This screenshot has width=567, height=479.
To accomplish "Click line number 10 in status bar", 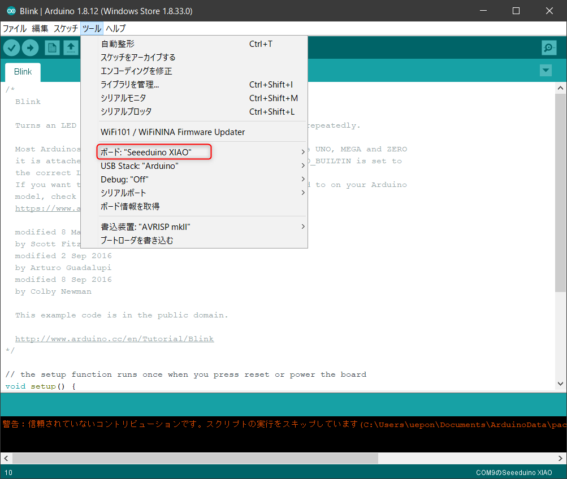I will tap(8, 472).
